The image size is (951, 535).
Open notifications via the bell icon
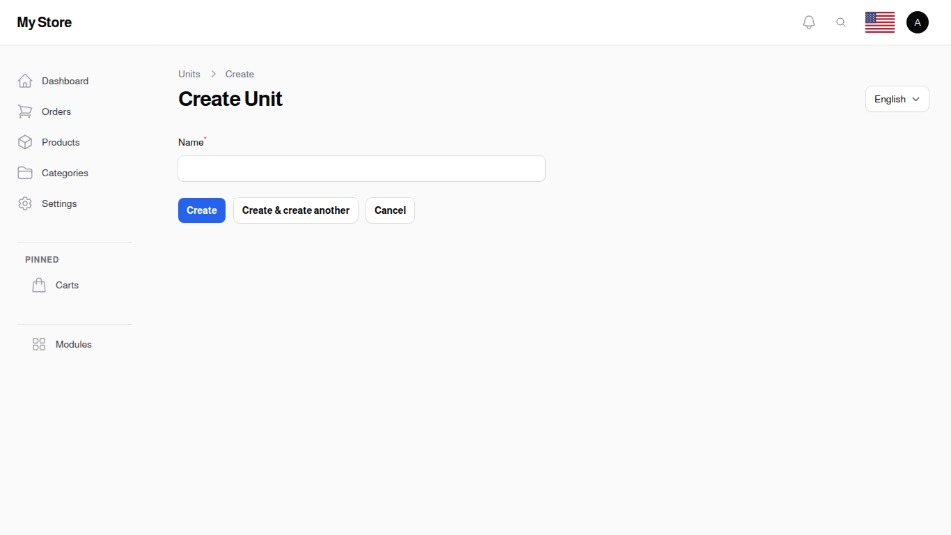pyautogui.click(x=809, y=22)
